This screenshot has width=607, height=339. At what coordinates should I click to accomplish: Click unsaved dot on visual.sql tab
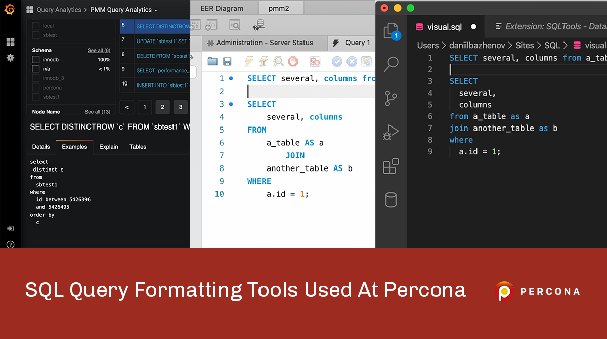(473, 27)
